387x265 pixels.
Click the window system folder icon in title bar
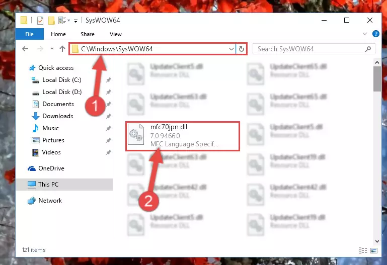click(24, 20)
